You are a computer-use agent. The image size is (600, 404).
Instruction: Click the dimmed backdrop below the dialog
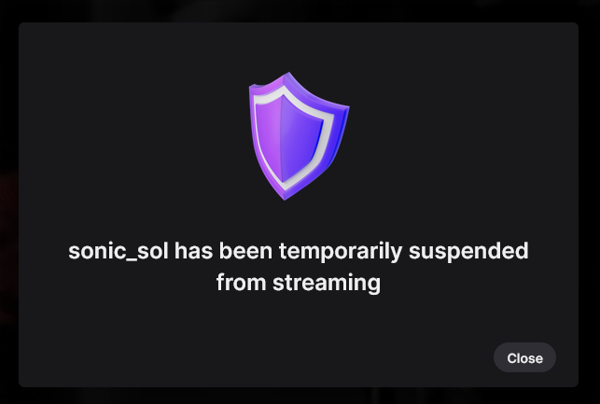pos(300,396)
